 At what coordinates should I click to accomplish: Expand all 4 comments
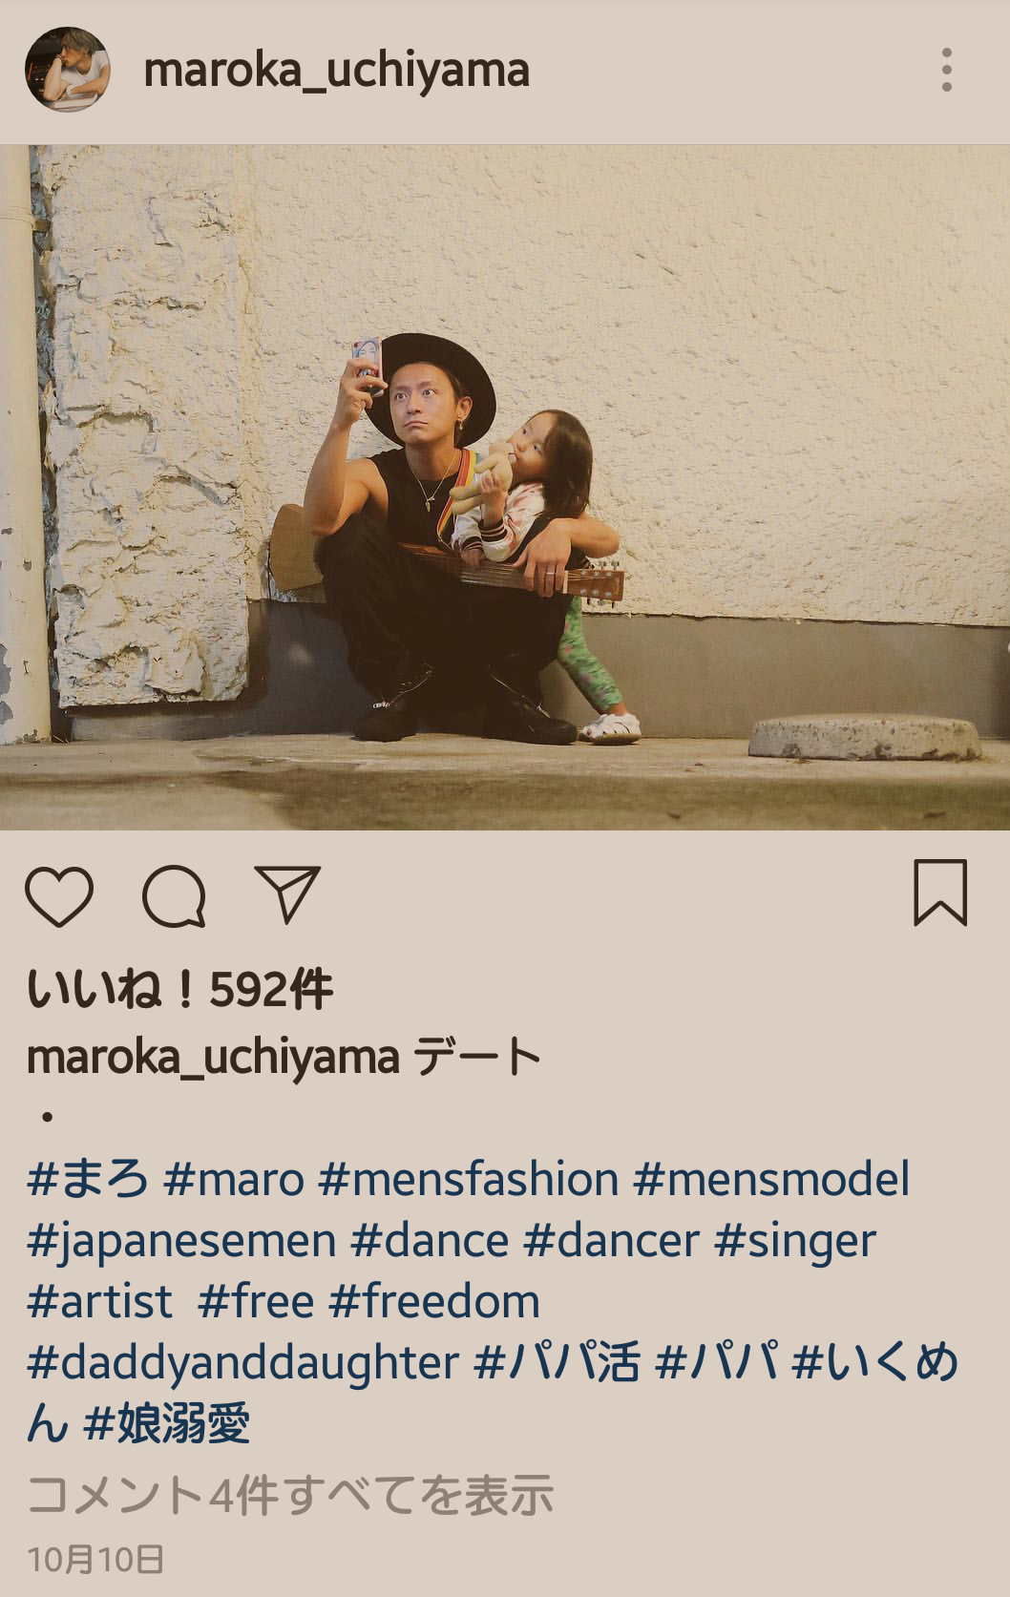290,1495
